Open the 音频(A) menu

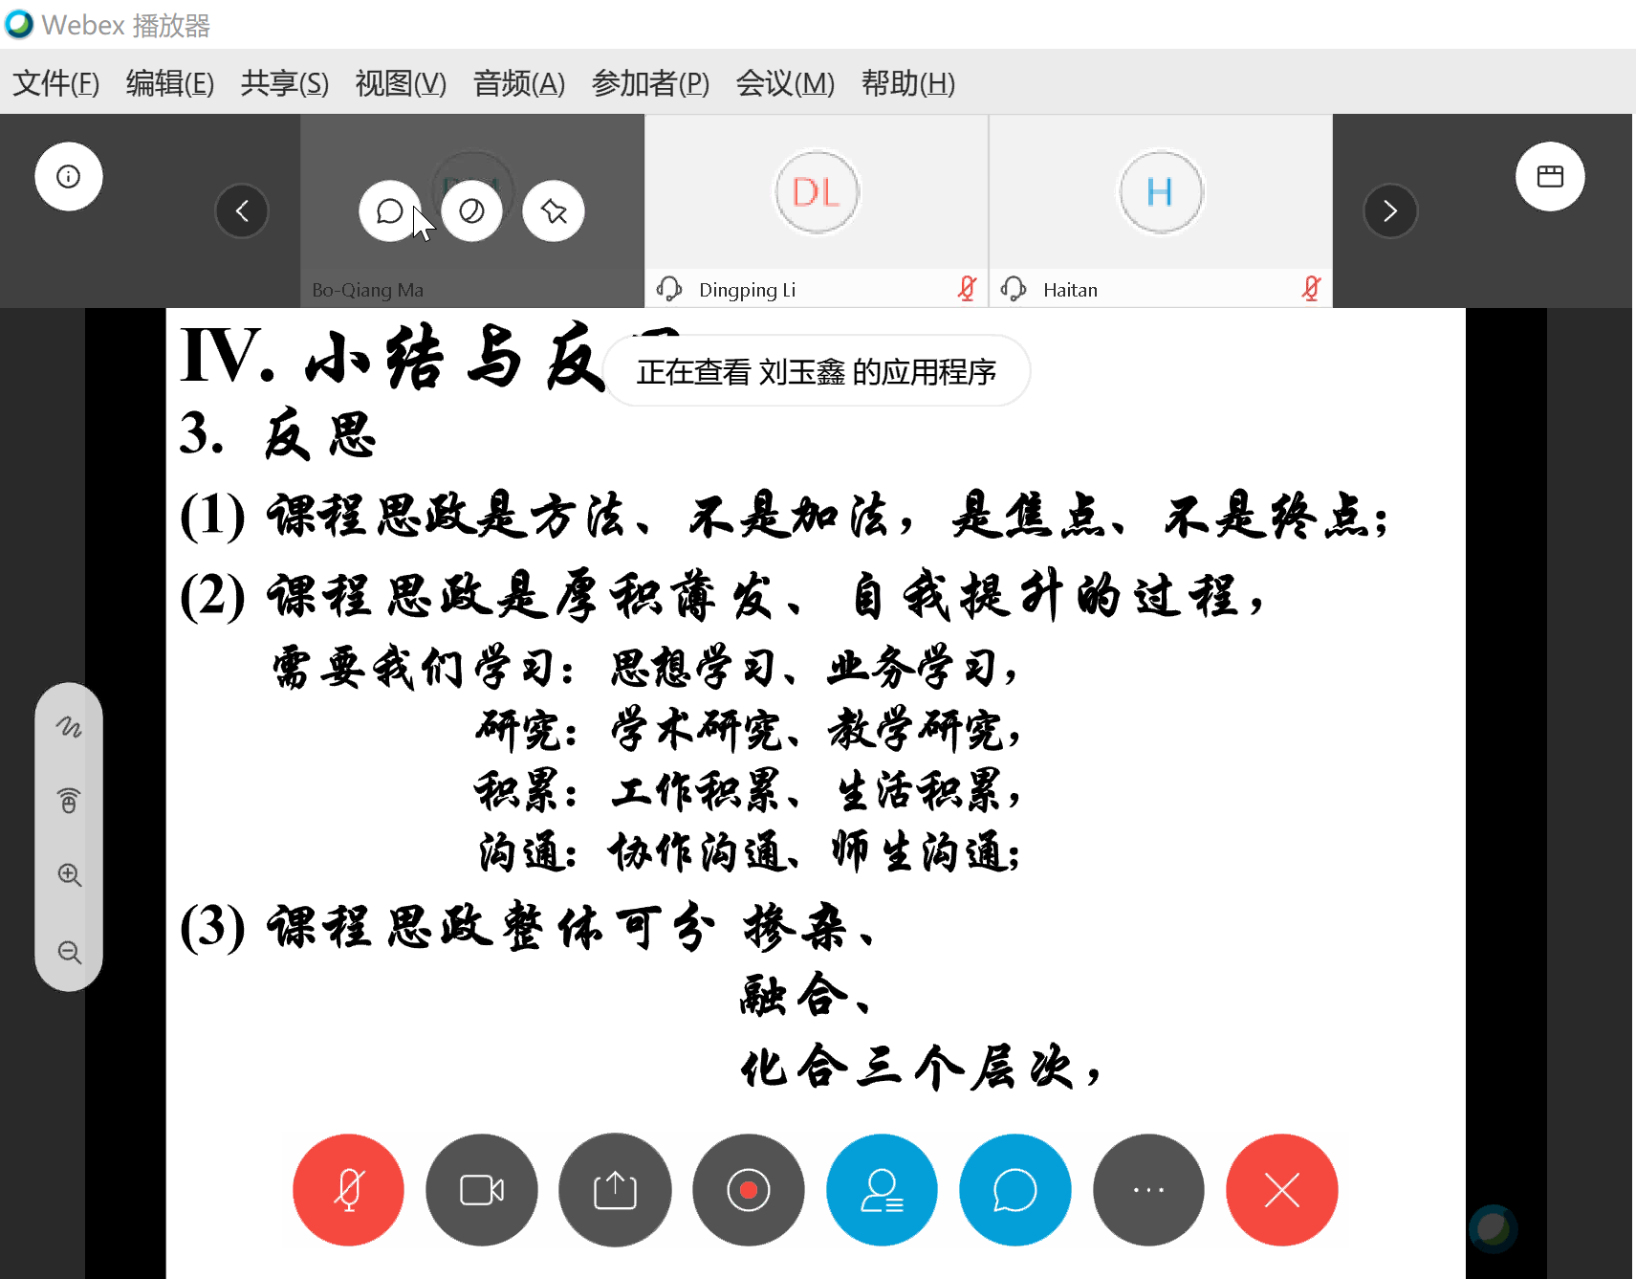tap(518, 83)
